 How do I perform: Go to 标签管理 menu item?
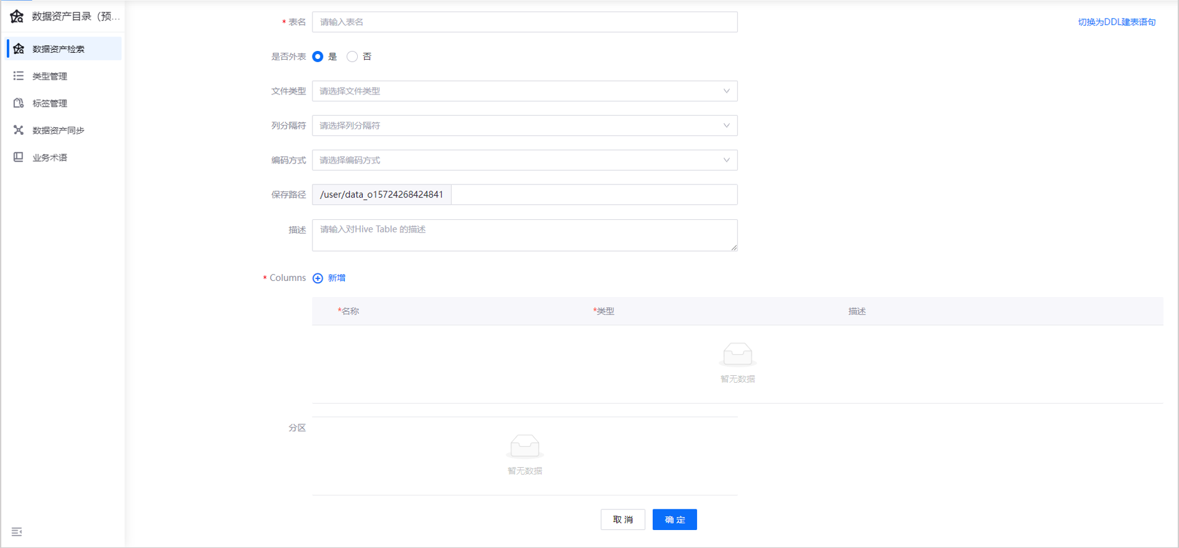(x=64, y=103)
